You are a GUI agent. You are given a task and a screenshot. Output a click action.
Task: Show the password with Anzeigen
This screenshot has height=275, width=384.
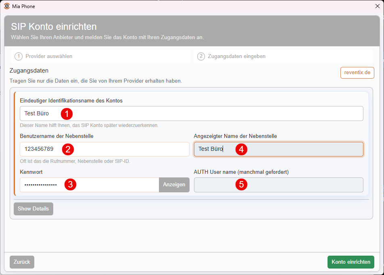(x=174, y=185)
